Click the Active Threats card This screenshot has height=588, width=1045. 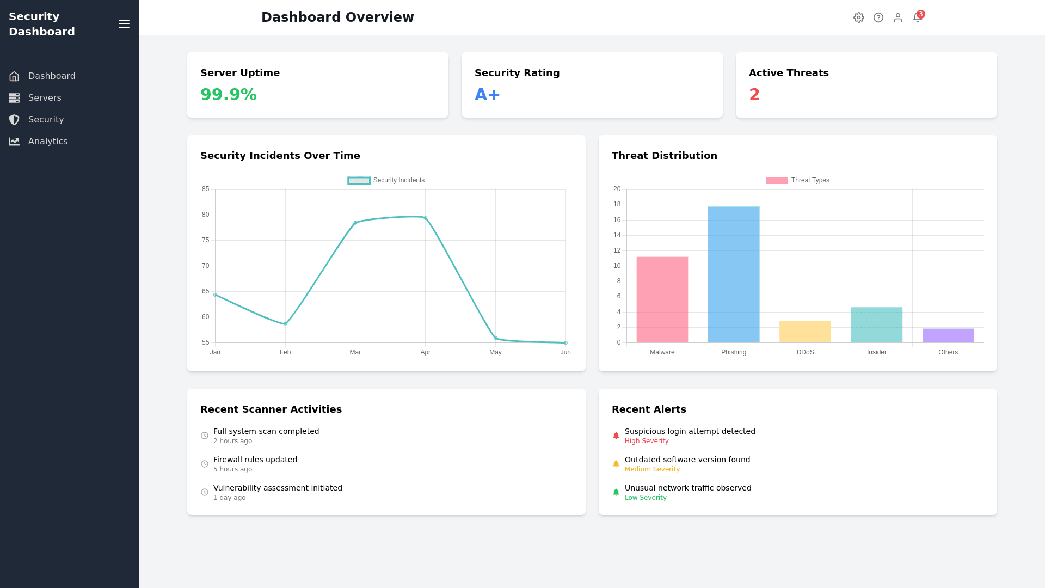click(866, 85)
